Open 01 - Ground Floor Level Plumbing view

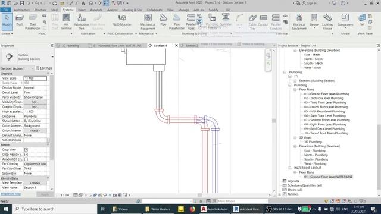tap(327, 94)
